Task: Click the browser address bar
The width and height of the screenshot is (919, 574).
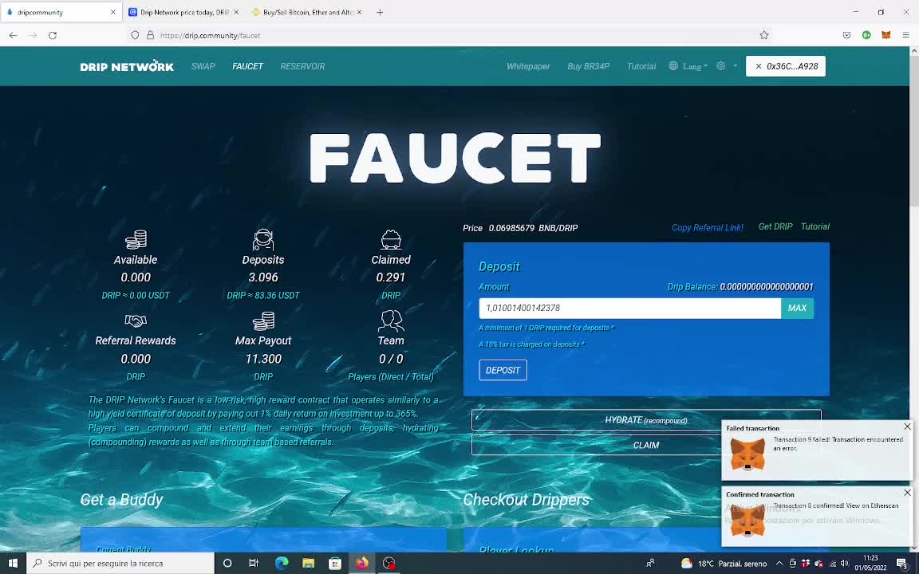Action: click(x=448, y=35)
